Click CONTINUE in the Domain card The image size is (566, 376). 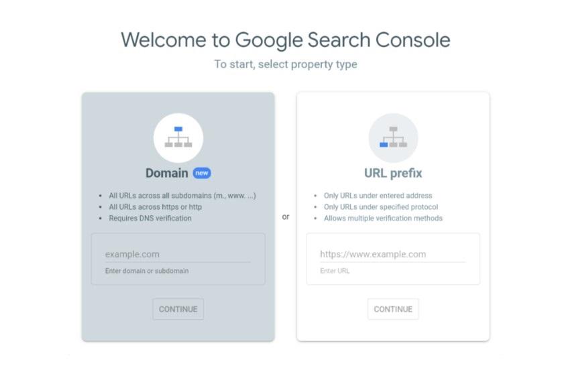tap(178, 309)
